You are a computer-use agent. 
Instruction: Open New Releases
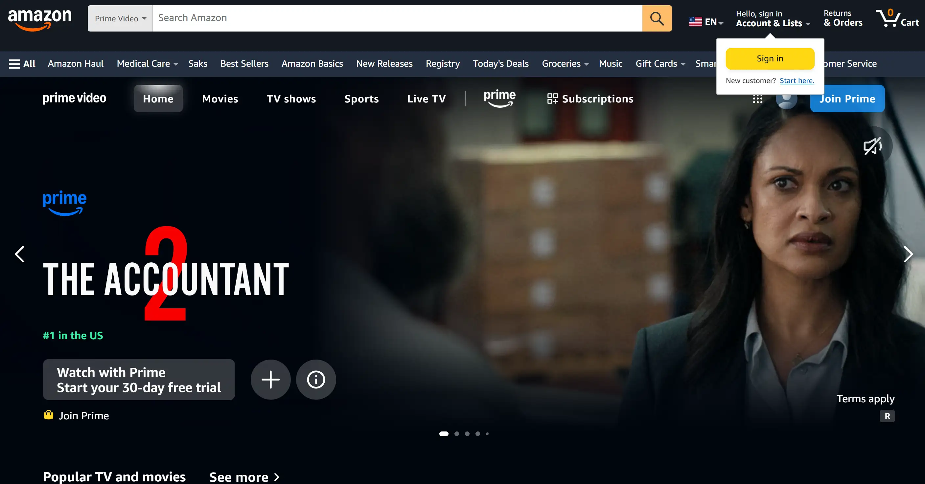tap(384, 64)
